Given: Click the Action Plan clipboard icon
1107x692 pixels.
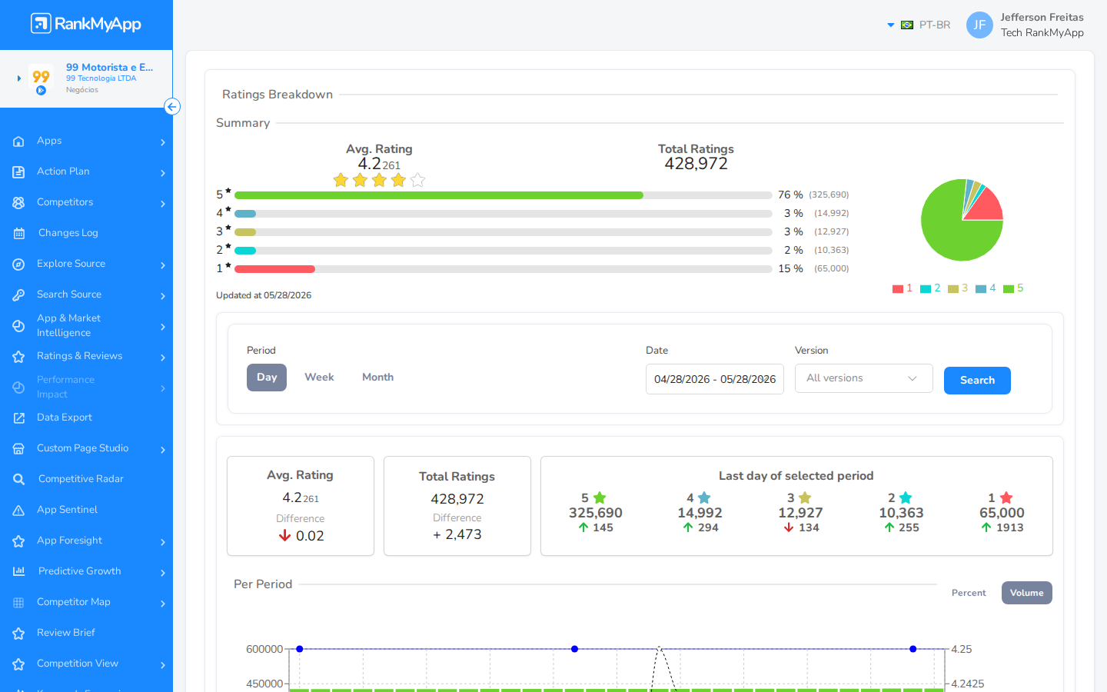Looking at the screenshot, I should tap(18, 172).
